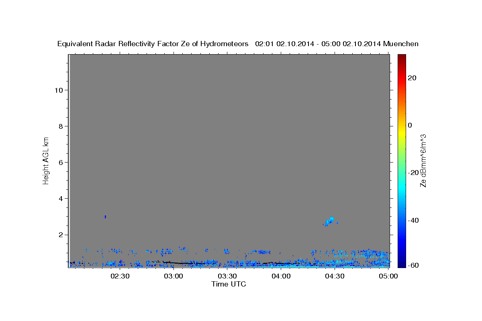Click the "Height AGL km" axis label

pyautogui.click(x=46, y=160)
